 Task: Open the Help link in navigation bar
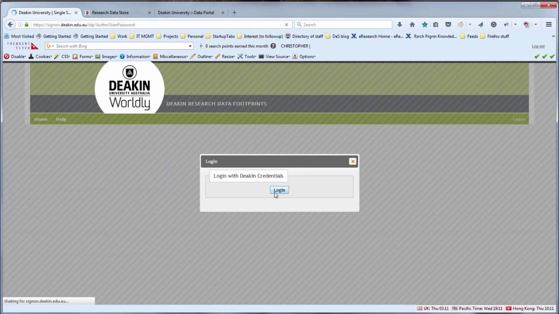[x=61, y=119]
